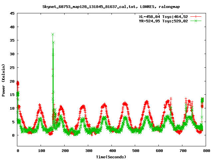The image size is (213, 160).
Task: Select legend entry 'XL-458.04 Tsys:464.52'
Action: (x=163, y=17)
